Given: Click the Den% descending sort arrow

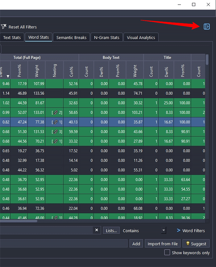Looking at the screenshot, I should point(8,76).
